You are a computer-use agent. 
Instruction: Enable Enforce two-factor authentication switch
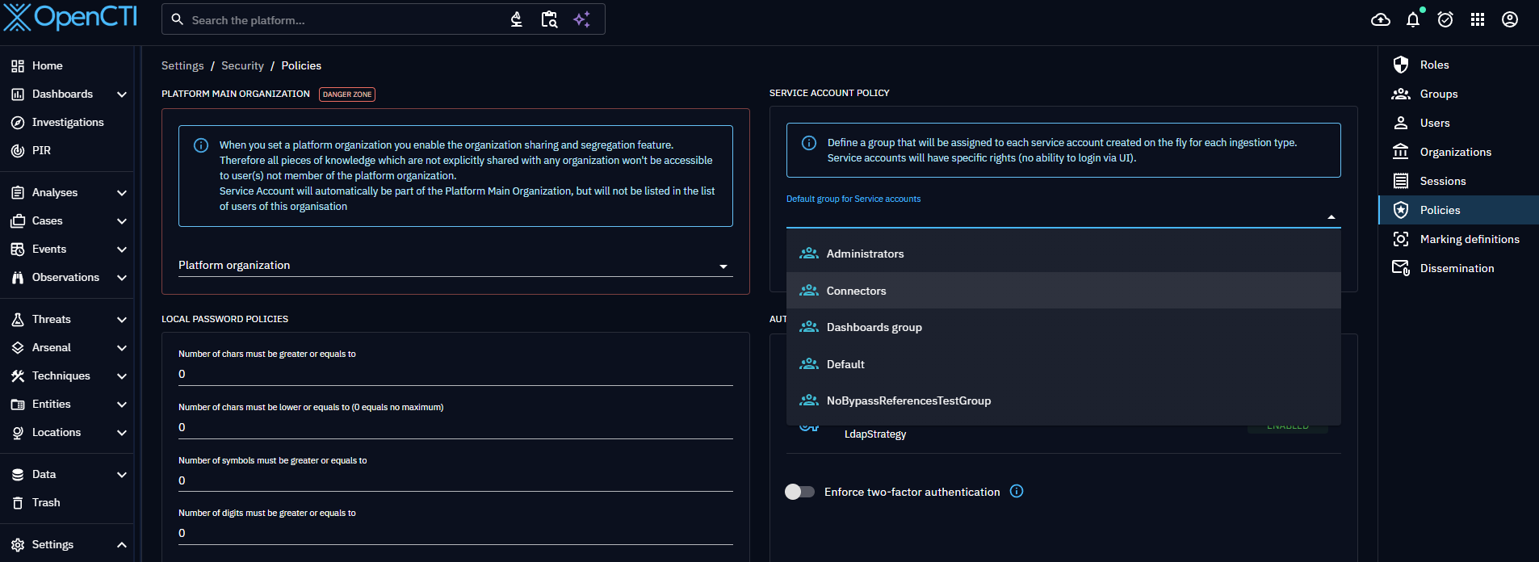(799, 492)
